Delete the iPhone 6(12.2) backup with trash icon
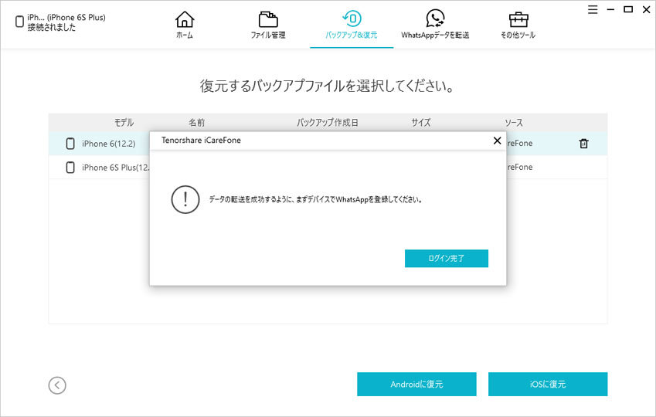The height and width of the screenshot is (417, 656). coord(583,144)
